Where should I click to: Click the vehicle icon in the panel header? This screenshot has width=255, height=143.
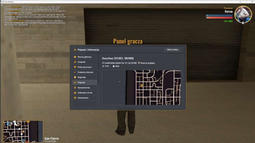click(x=75, y=50)
